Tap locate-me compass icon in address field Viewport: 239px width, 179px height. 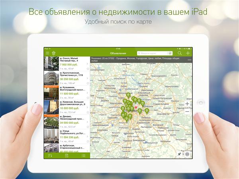(x=170, y=53)
